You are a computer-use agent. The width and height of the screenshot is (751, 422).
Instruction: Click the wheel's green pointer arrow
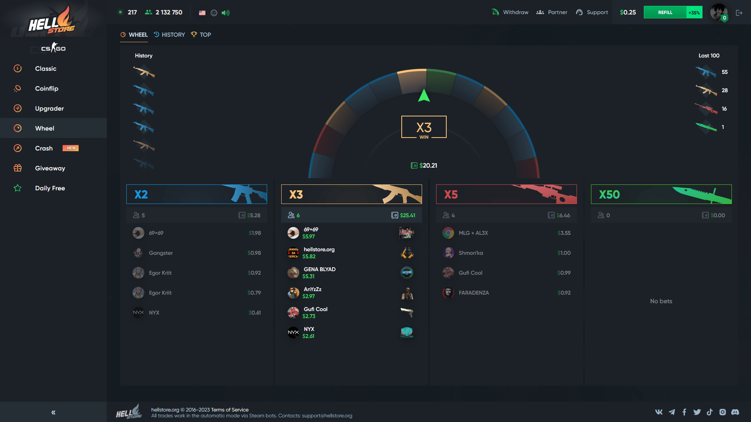pyautogui.click(x=424, y=96)
